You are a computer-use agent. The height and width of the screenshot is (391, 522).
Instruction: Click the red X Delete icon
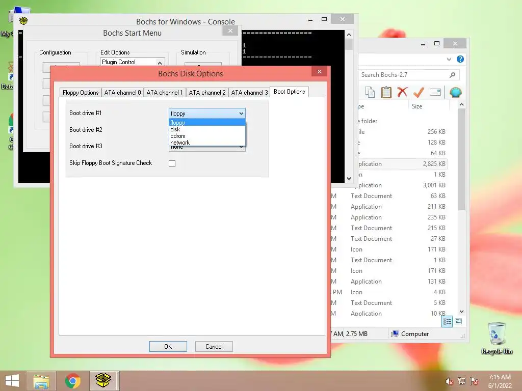402,92
